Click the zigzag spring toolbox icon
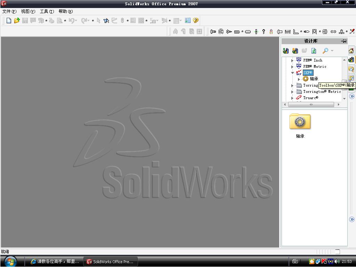This screenshot has height=267, width=356. [288, 32]
